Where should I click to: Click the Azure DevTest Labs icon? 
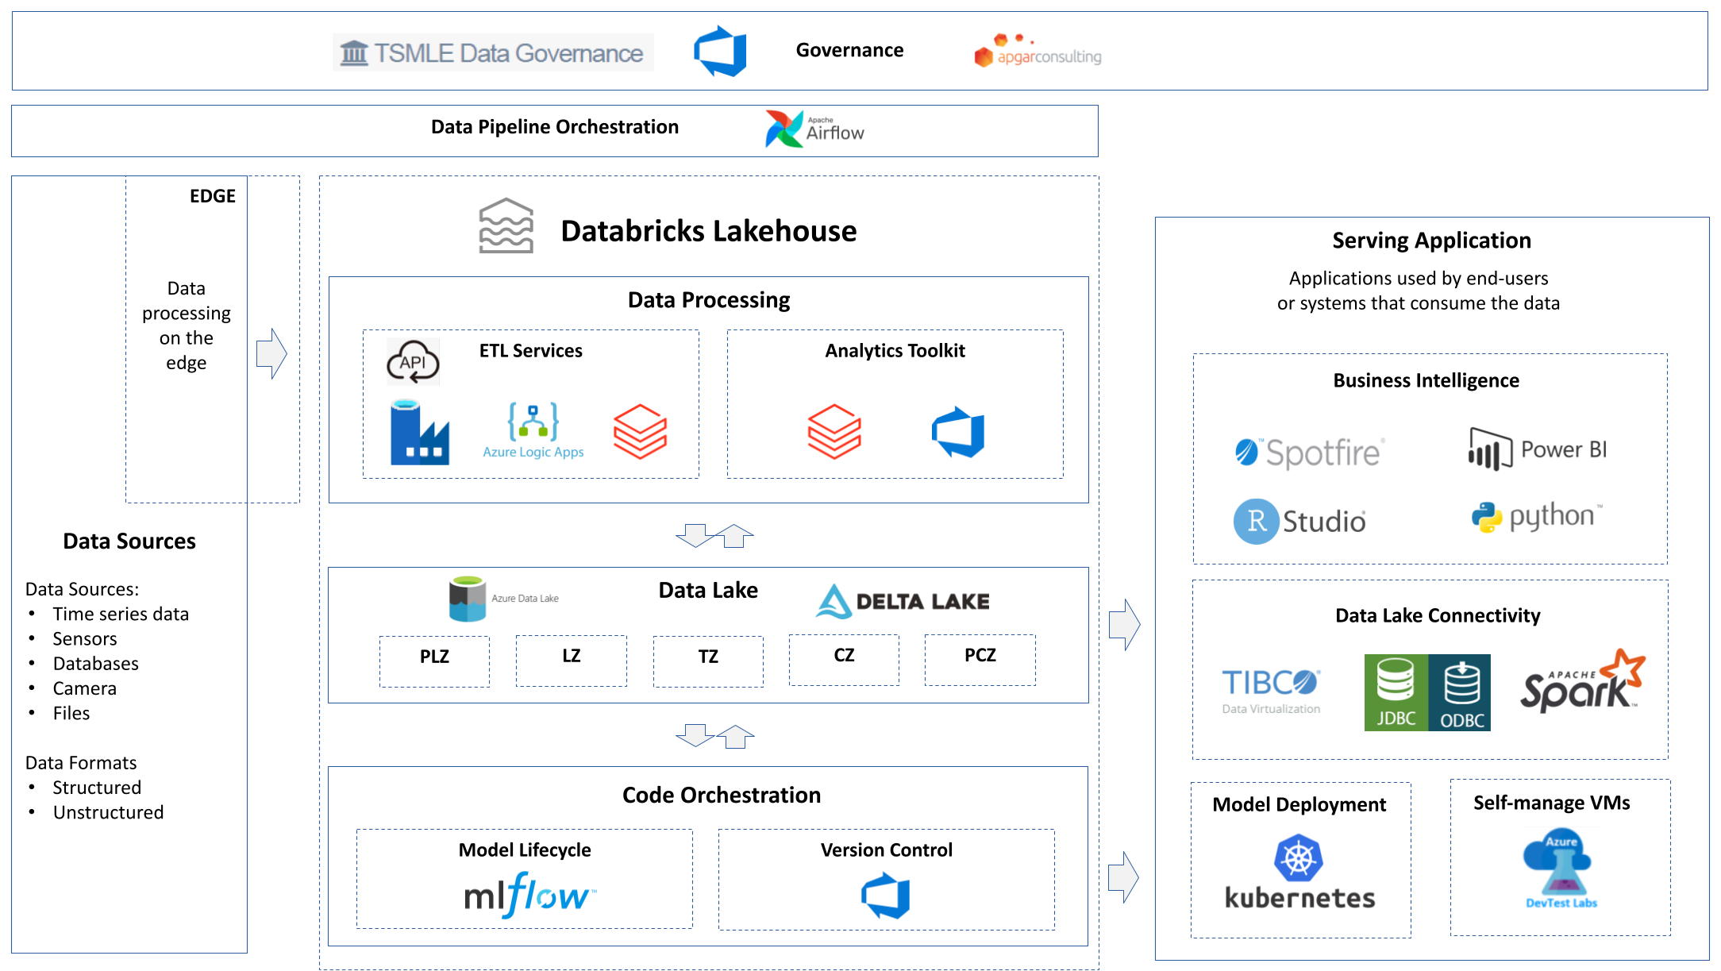click(x=1560, y=869)
